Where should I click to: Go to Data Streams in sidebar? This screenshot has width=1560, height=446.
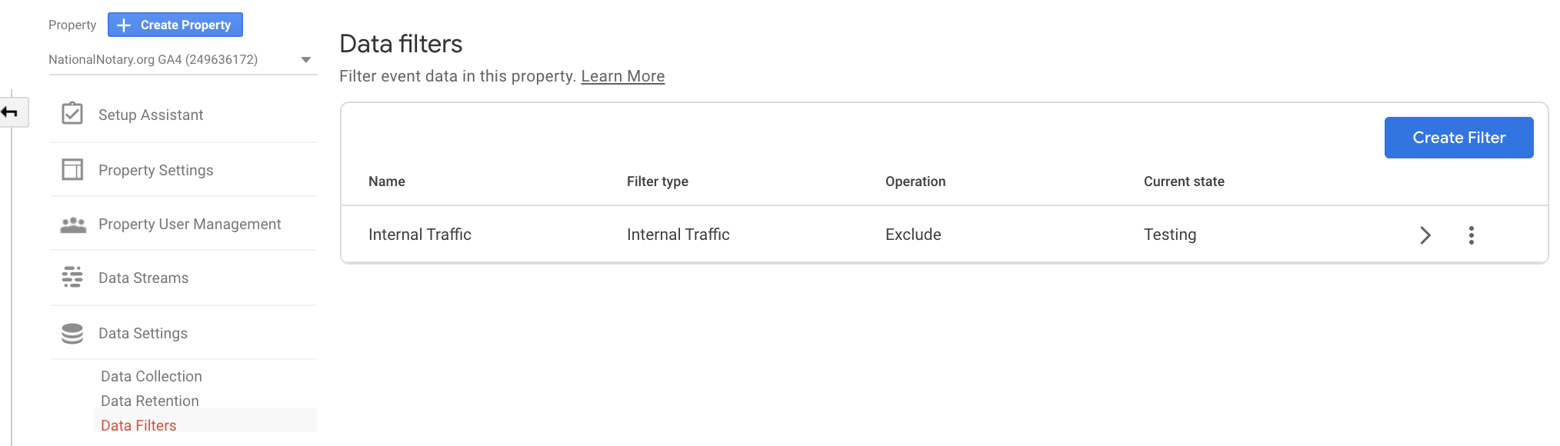coord(144,278)
